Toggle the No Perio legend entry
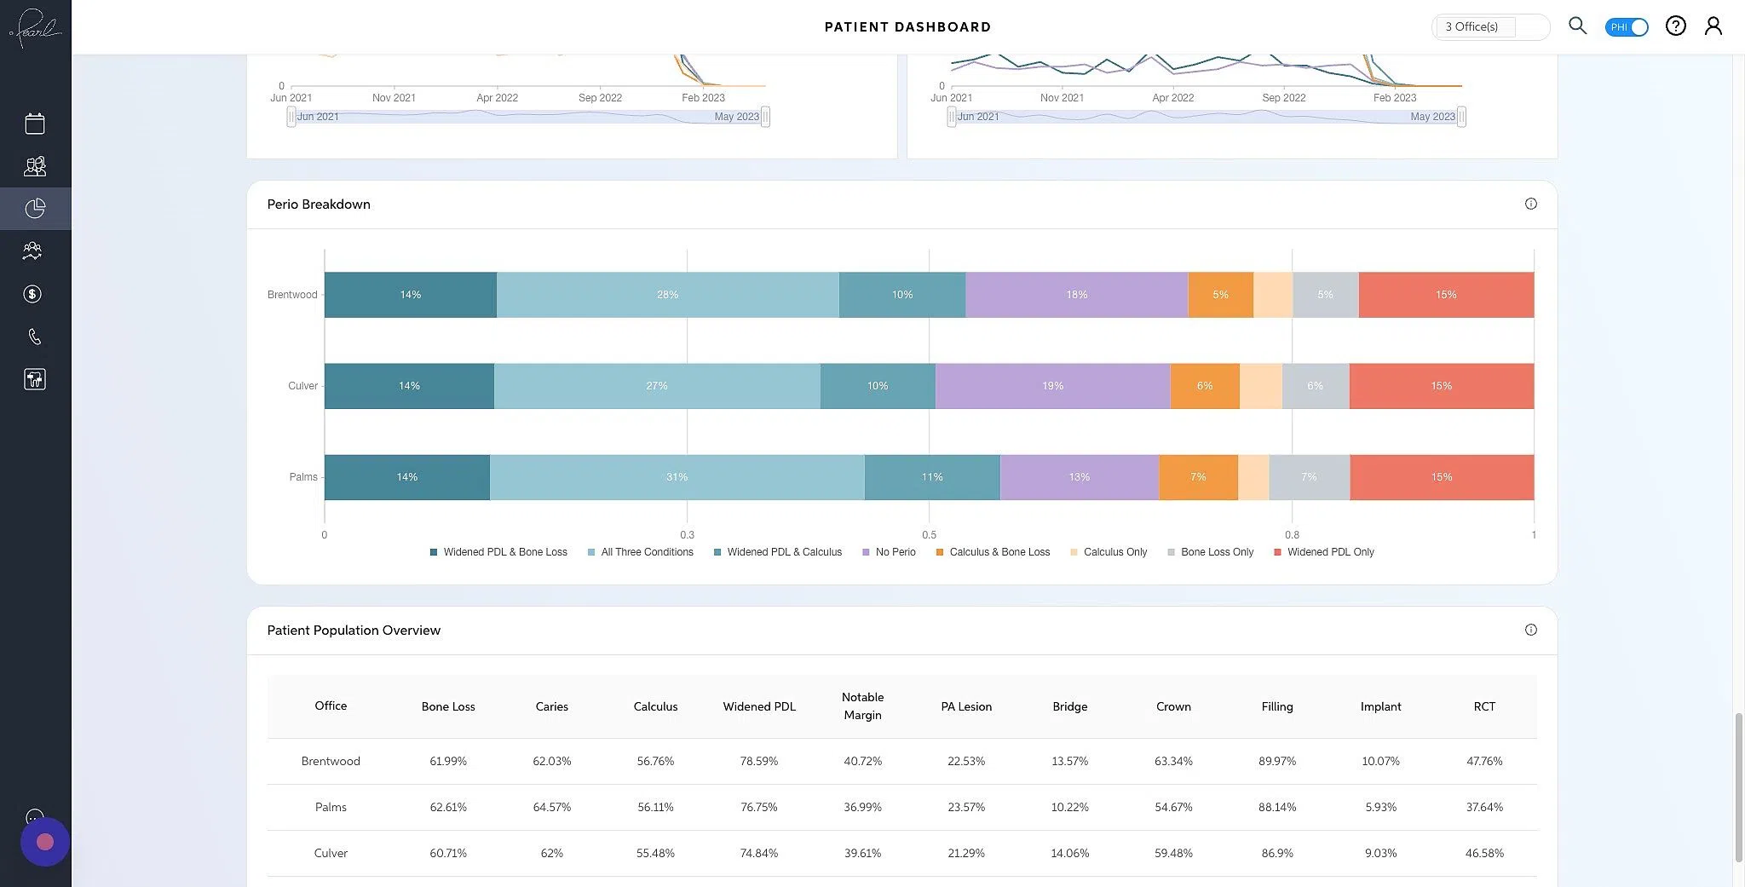This screenshot has width=1745, height=887. [889, 551]
